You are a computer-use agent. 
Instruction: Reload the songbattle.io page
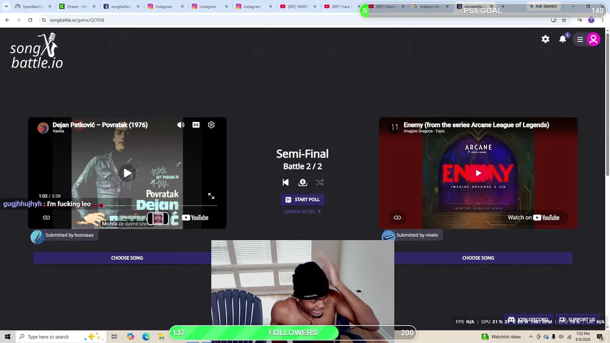pyautogui.click(x=30, y=20)
